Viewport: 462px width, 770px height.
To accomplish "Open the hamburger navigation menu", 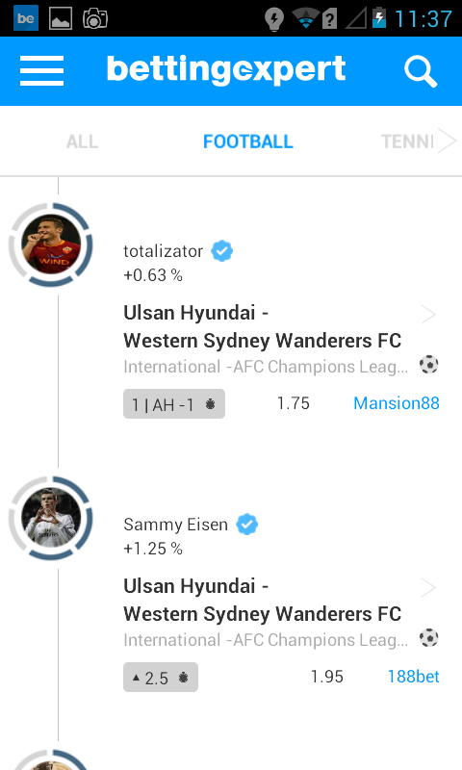I will point(41,70).
